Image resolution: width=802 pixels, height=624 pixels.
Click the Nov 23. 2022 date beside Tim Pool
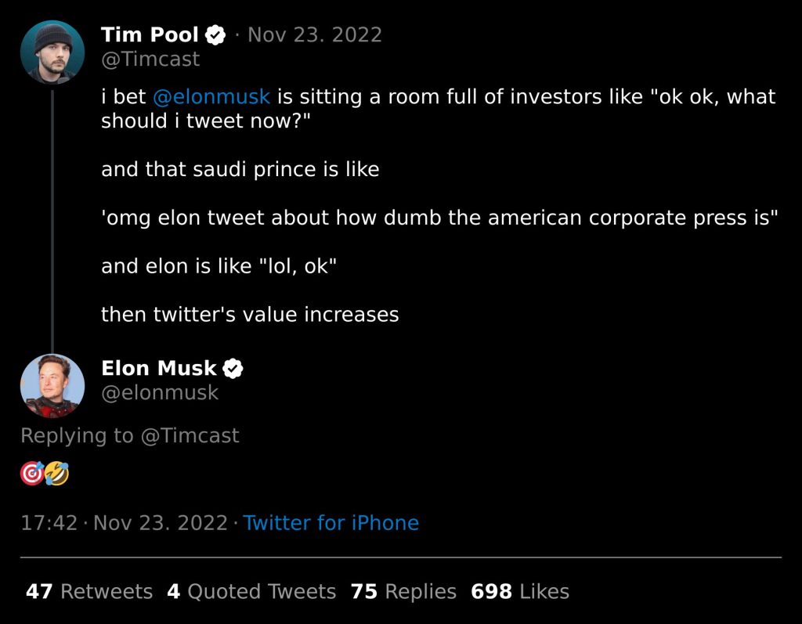point(315,35)
